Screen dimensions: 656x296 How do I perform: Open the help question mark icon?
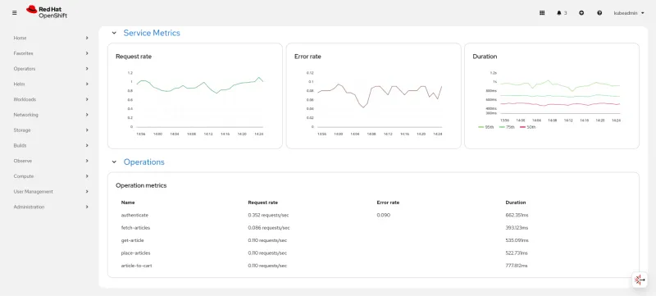coord(599,13)
